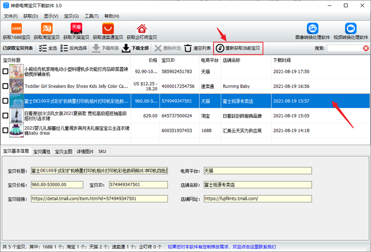Check the 日着原创 dress item checkbox
This screenshot has height=252, width=371.
coord(5,116)
